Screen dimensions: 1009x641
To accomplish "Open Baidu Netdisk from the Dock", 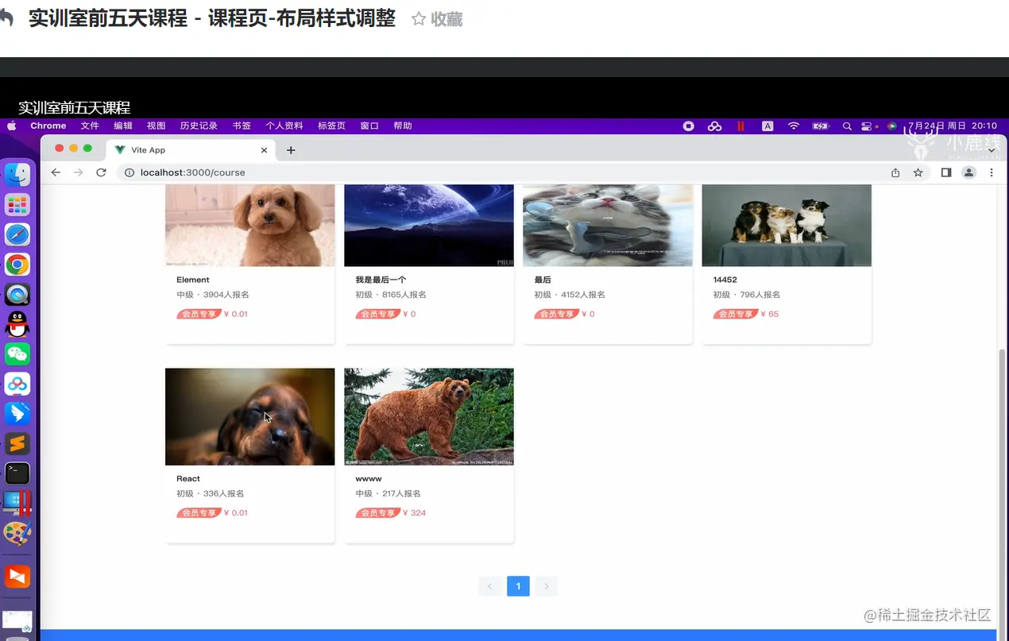I will (17, 384).
